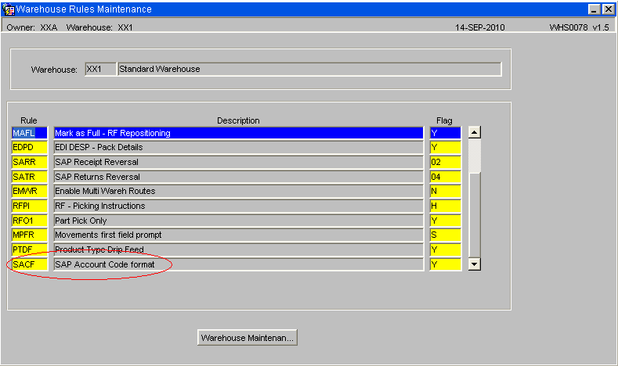Click the scroll down arrow of rules list
The height and width of the screenshot is (366, 618).
(x=474, y=264)
